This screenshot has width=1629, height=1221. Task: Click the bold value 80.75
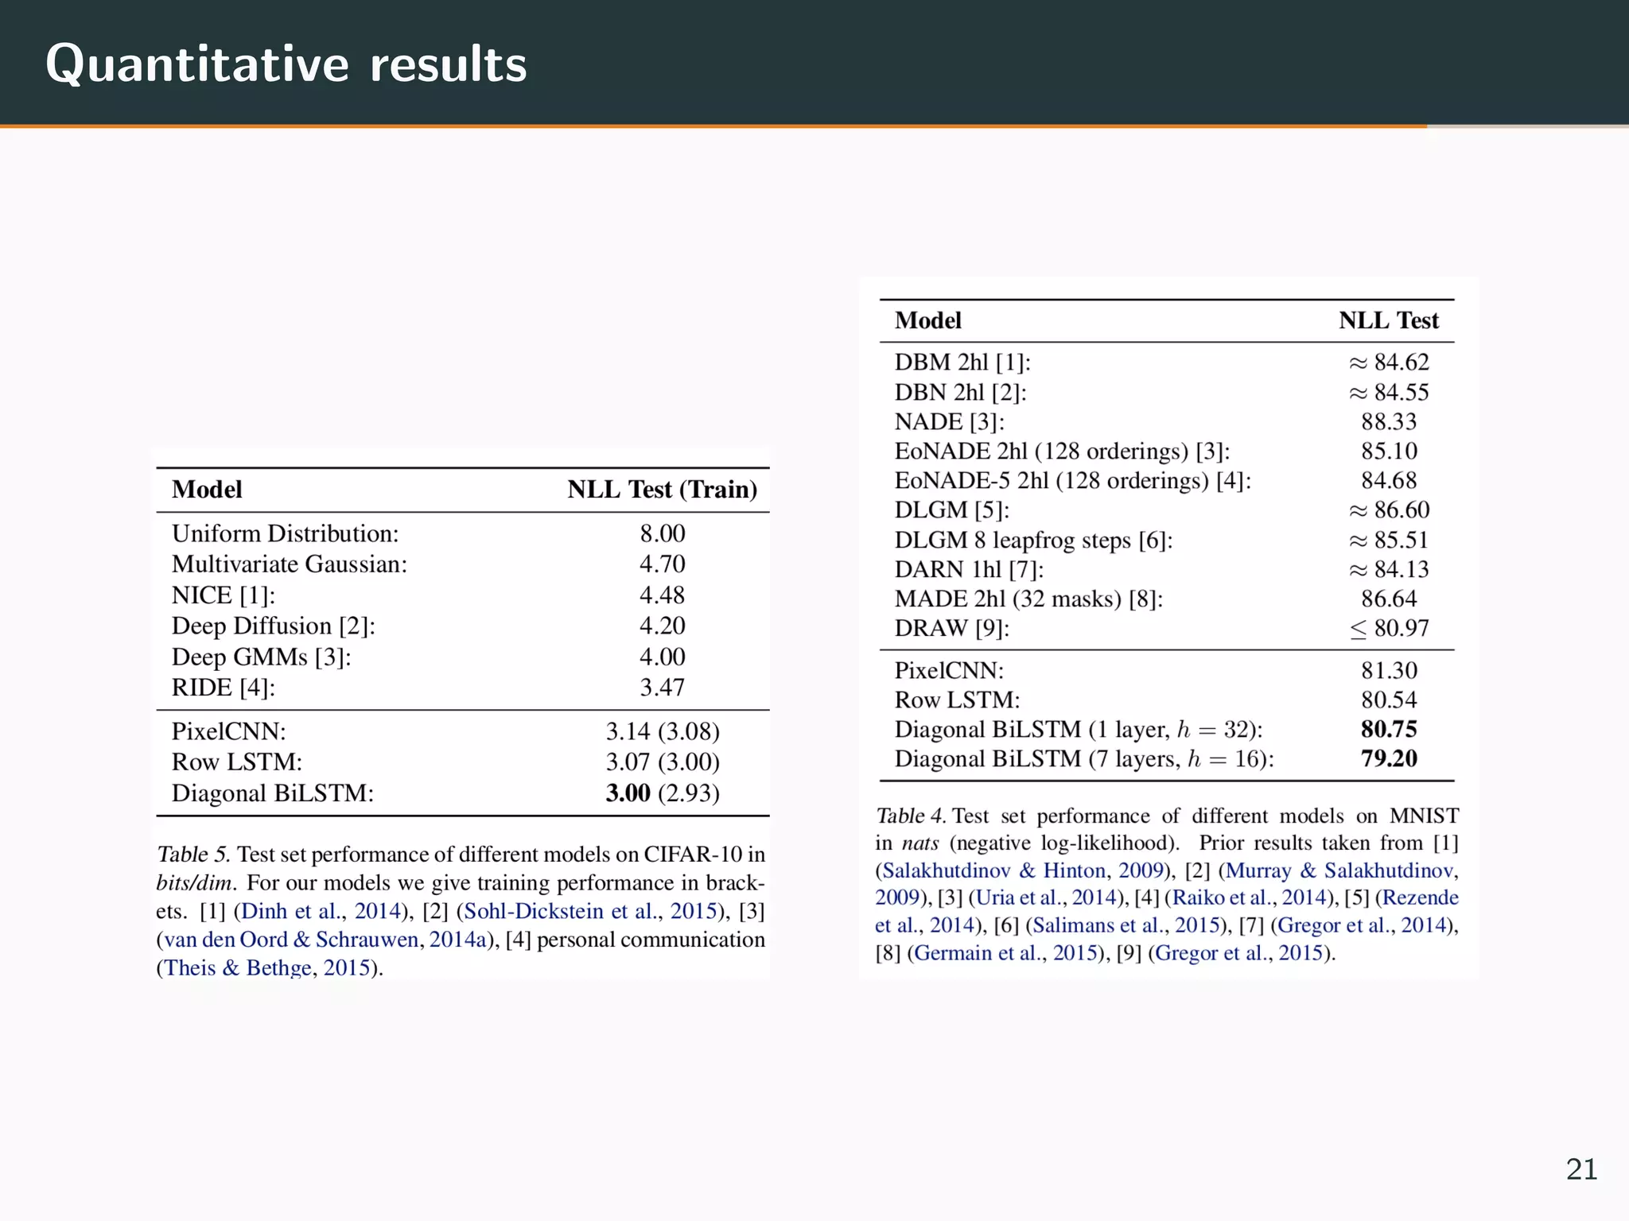point(1389,730)
